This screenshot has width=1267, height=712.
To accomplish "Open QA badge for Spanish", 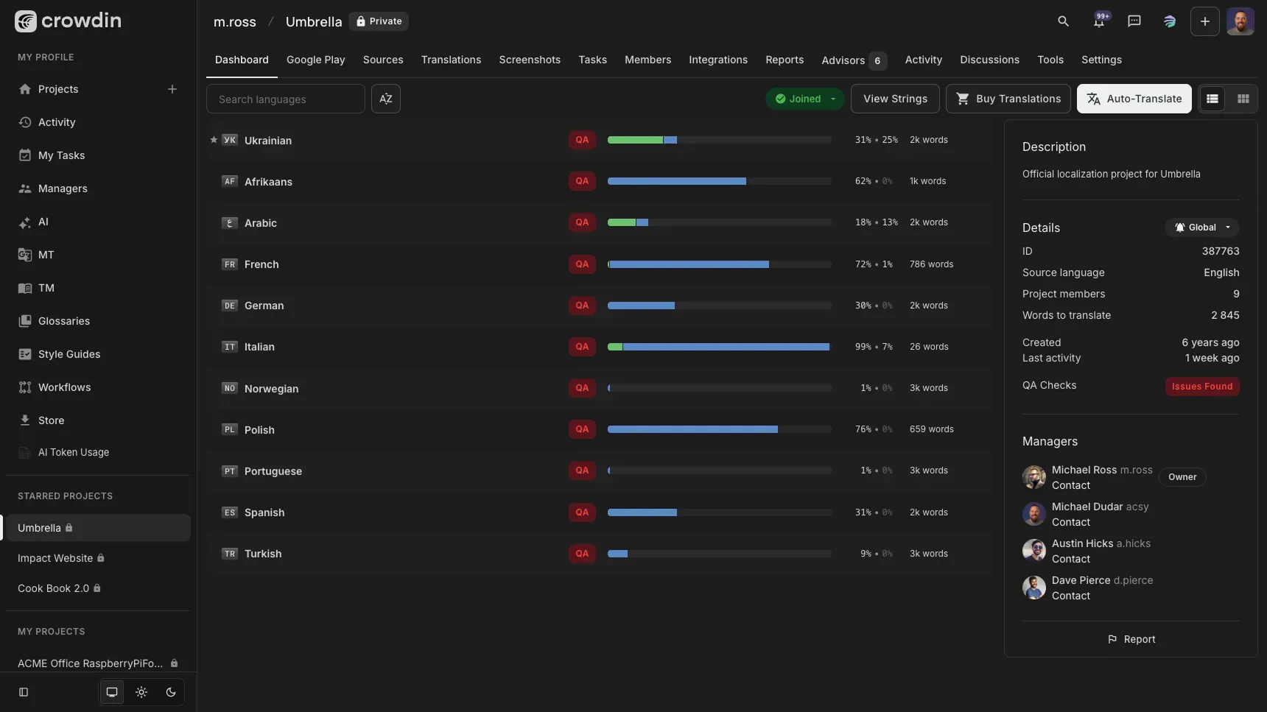I will click(x=582, y=512).
